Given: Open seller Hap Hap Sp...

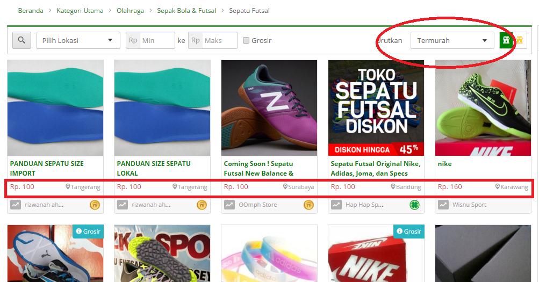Looking at the screenshot, I should pos(364,205).
